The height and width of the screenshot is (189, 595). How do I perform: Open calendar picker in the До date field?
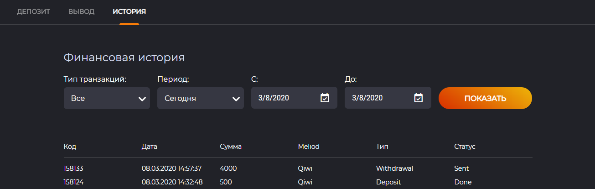tap(418, 98)
